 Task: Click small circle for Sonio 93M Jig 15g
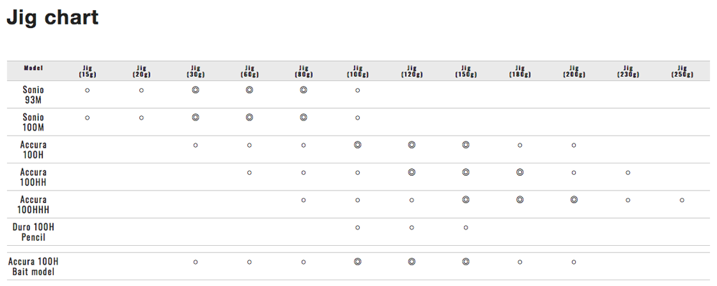click(87, 90)
